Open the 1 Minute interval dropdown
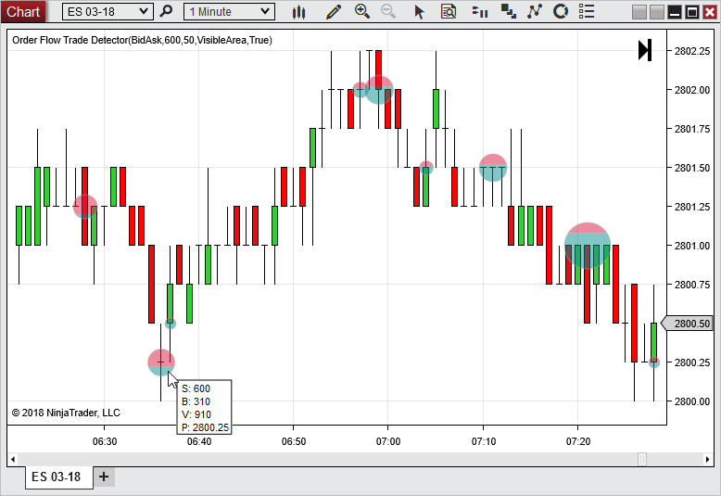Image resolution: width=721 pixels, height=496 pixels. (x=229, y=12)
